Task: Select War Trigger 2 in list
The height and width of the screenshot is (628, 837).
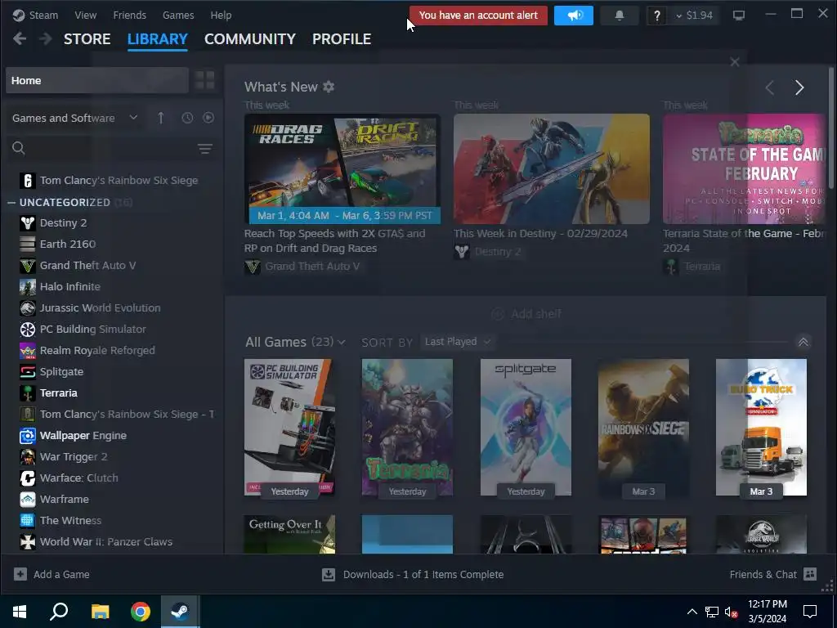Action: pos(74,456)
